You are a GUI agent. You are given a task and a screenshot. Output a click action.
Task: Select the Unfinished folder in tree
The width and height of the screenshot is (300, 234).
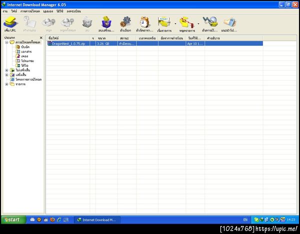point(20,70)
